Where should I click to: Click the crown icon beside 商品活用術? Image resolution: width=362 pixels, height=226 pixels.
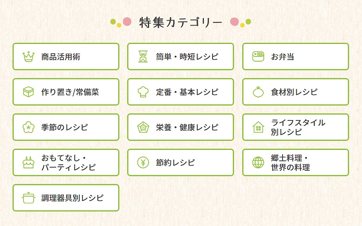click(29, 57)
